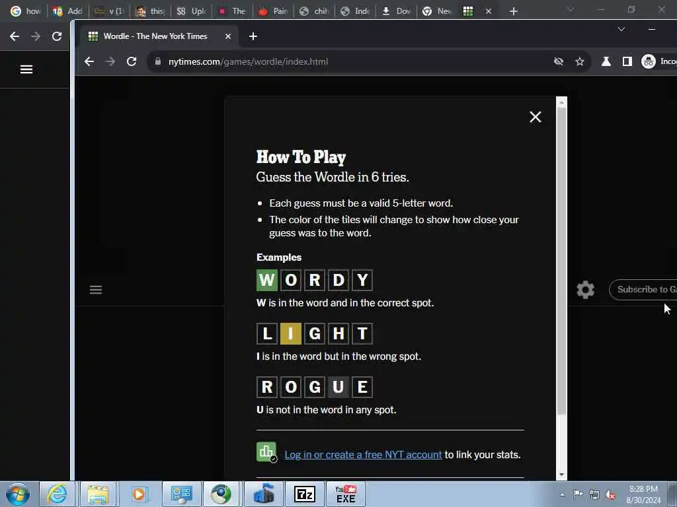Viewport: 677px width, 507px height.
Task: Open the YouTube EXE taskbar application
Action: pos(346,494)
